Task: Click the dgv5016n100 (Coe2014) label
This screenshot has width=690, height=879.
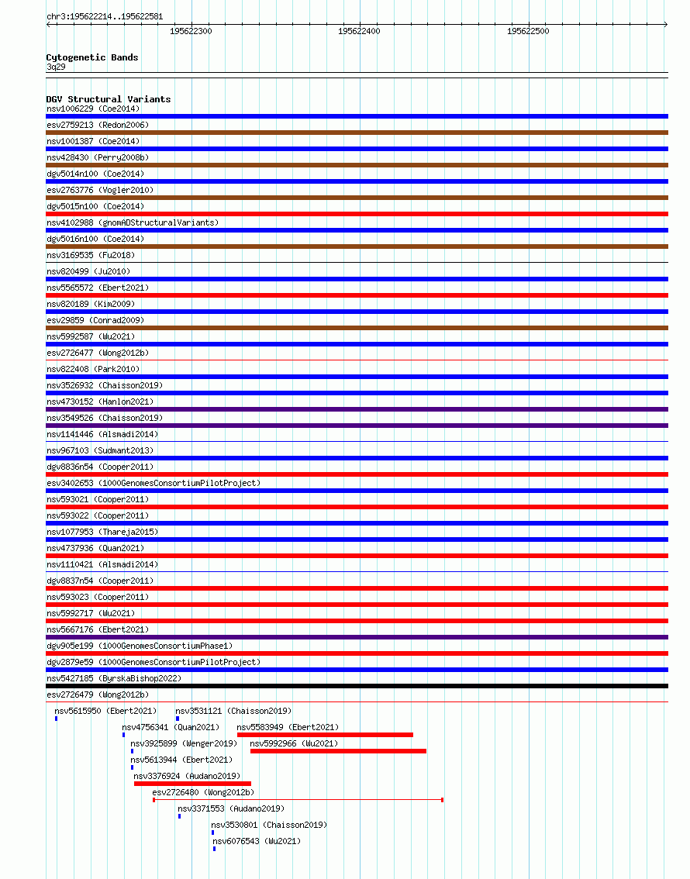Action: (x=95, y=239)
